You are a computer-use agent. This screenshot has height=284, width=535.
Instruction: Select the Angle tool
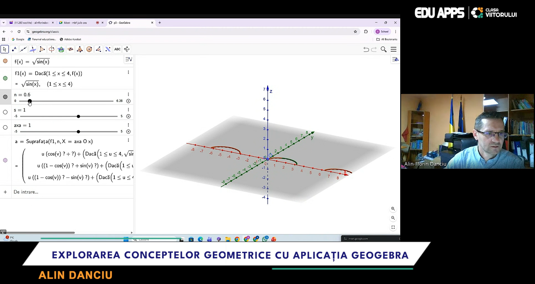tap(98, 49)
